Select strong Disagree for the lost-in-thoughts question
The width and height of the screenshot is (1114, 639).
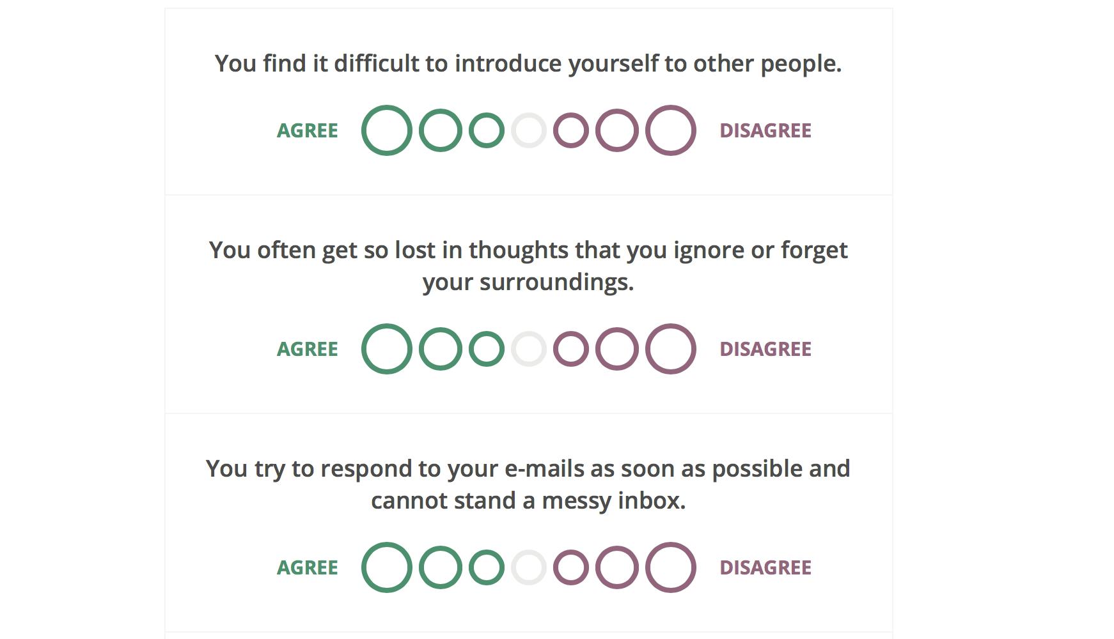point(670,348)
